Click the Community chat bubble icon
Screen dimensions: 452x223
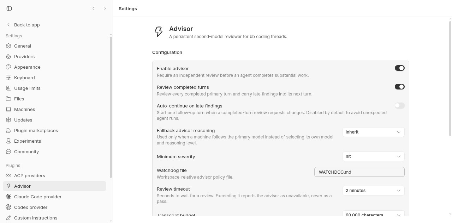[8, 151]
